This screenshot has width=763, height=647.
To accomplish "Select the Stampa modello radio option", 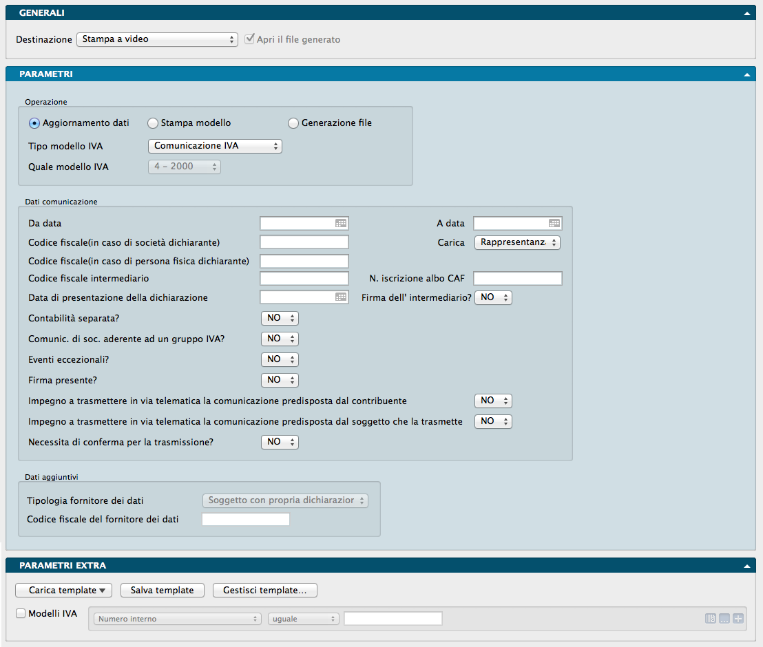I will pos(153,123).
